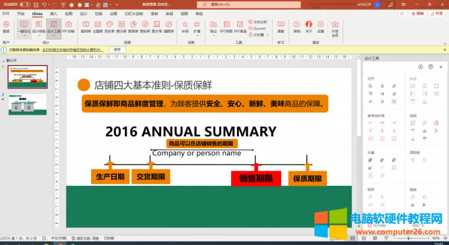The image size is (449, 245).
Task: Collapse the 默认节 section in slide panel
Action: point(3,61)
